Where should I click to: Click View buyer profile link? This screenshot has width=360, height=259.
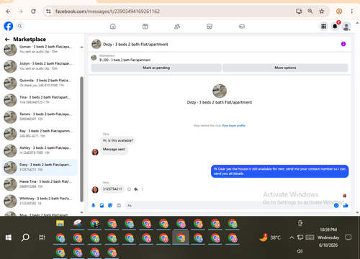click(233, 126)
